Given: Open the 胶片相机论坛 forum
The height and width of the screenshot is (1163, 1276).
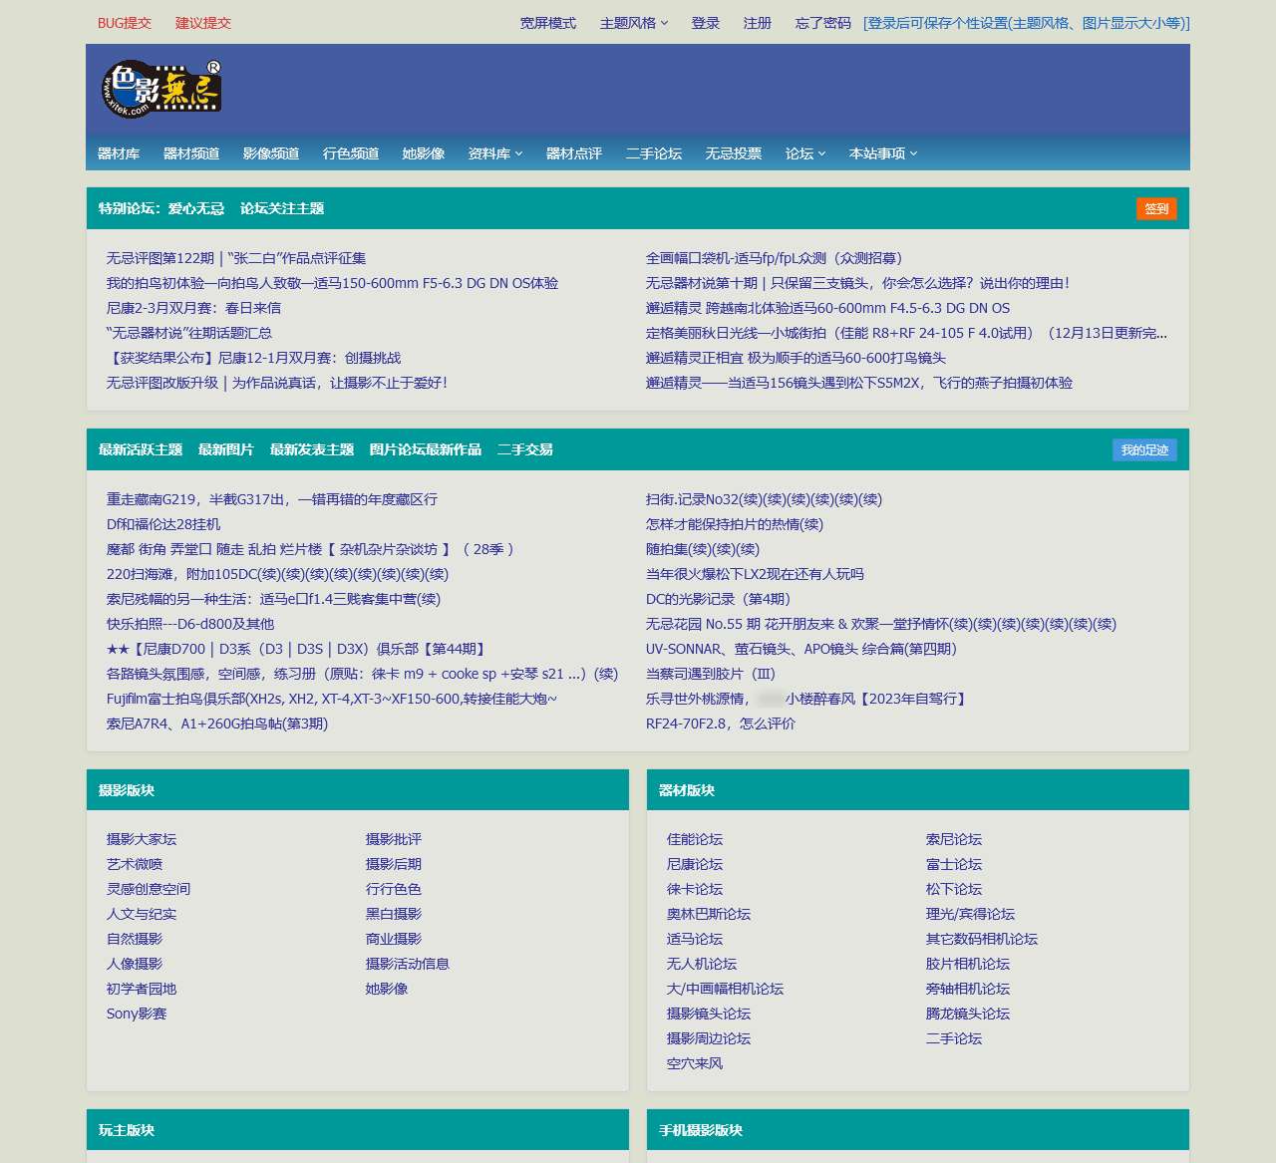Looking at the screenshot, I should [968, 964].
